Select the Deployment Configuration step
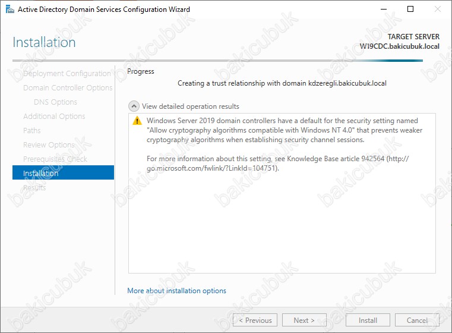The width and height of the screenshot is (452, 333). (67, 74)
